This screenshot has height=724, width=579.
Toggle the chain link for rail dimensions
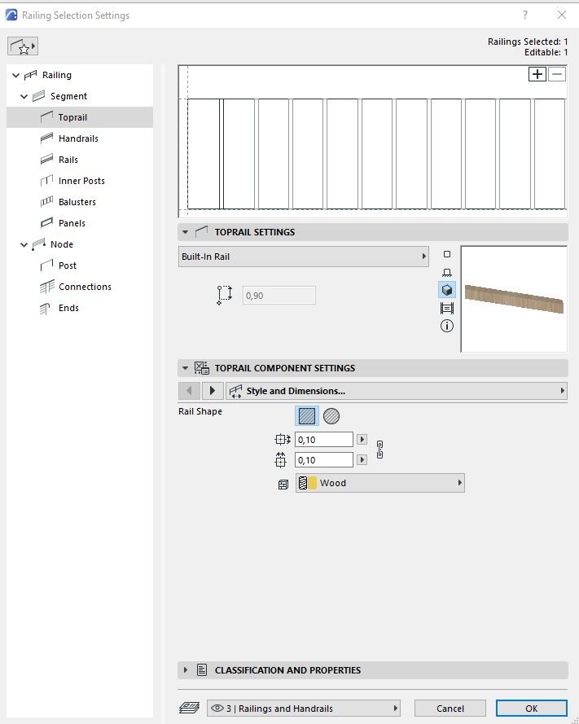tap(379, 450)
